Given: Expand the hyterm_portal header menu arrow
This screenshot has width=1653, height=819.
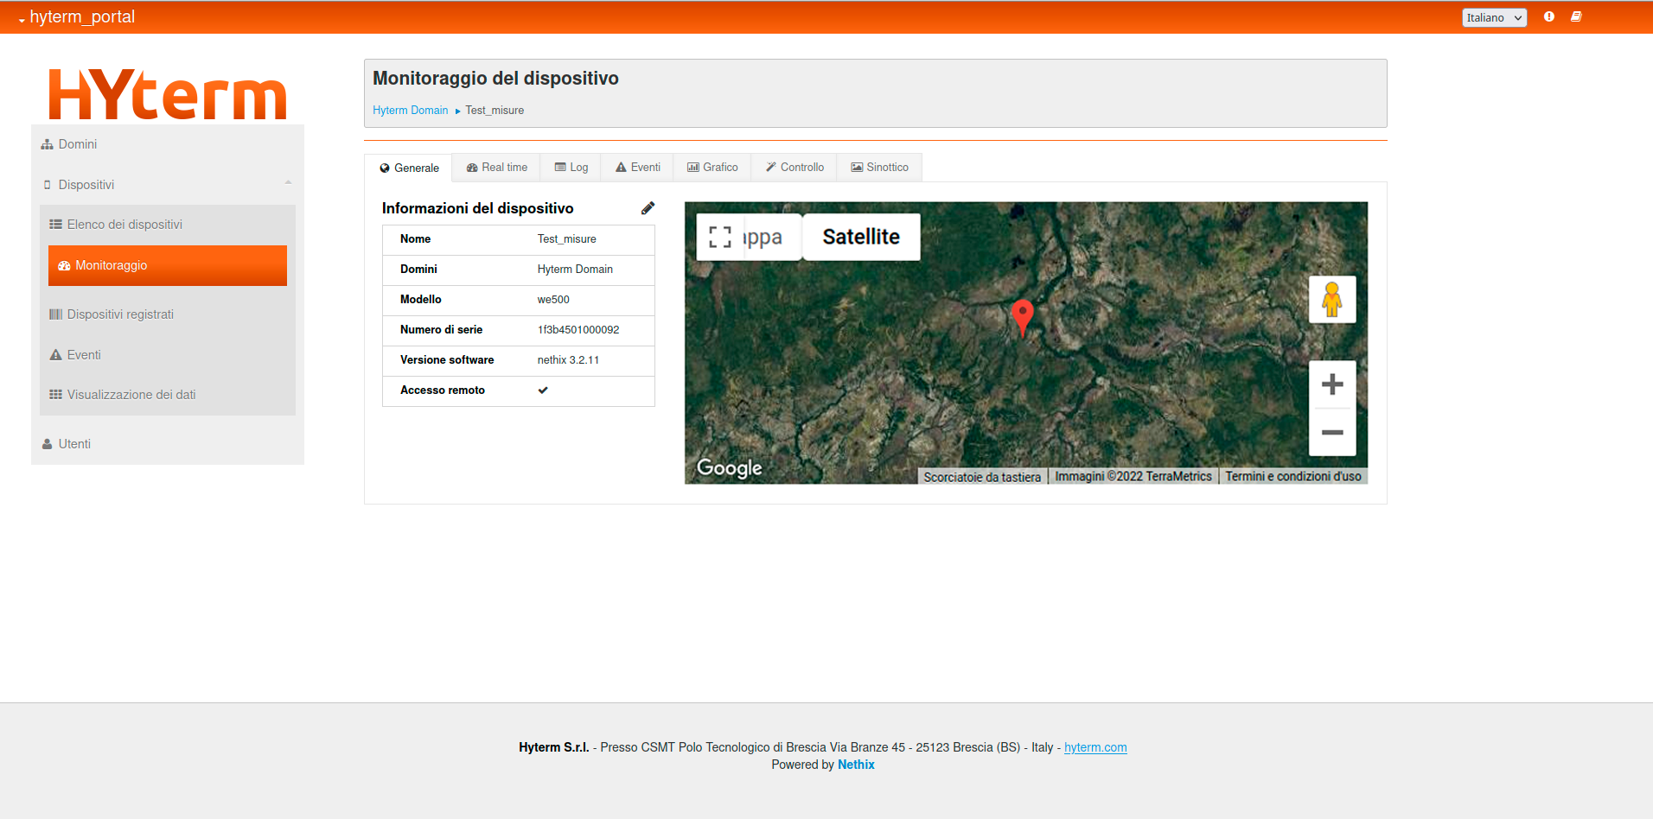Looking at the screenshot, I should tap(22, 19).
